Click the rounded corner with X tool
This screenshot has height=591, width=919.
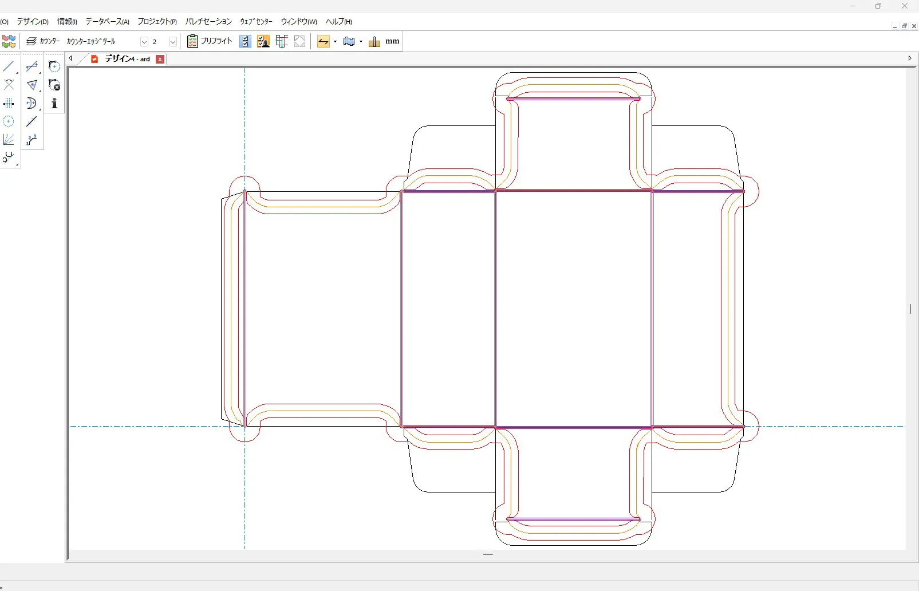click(54, 85)
